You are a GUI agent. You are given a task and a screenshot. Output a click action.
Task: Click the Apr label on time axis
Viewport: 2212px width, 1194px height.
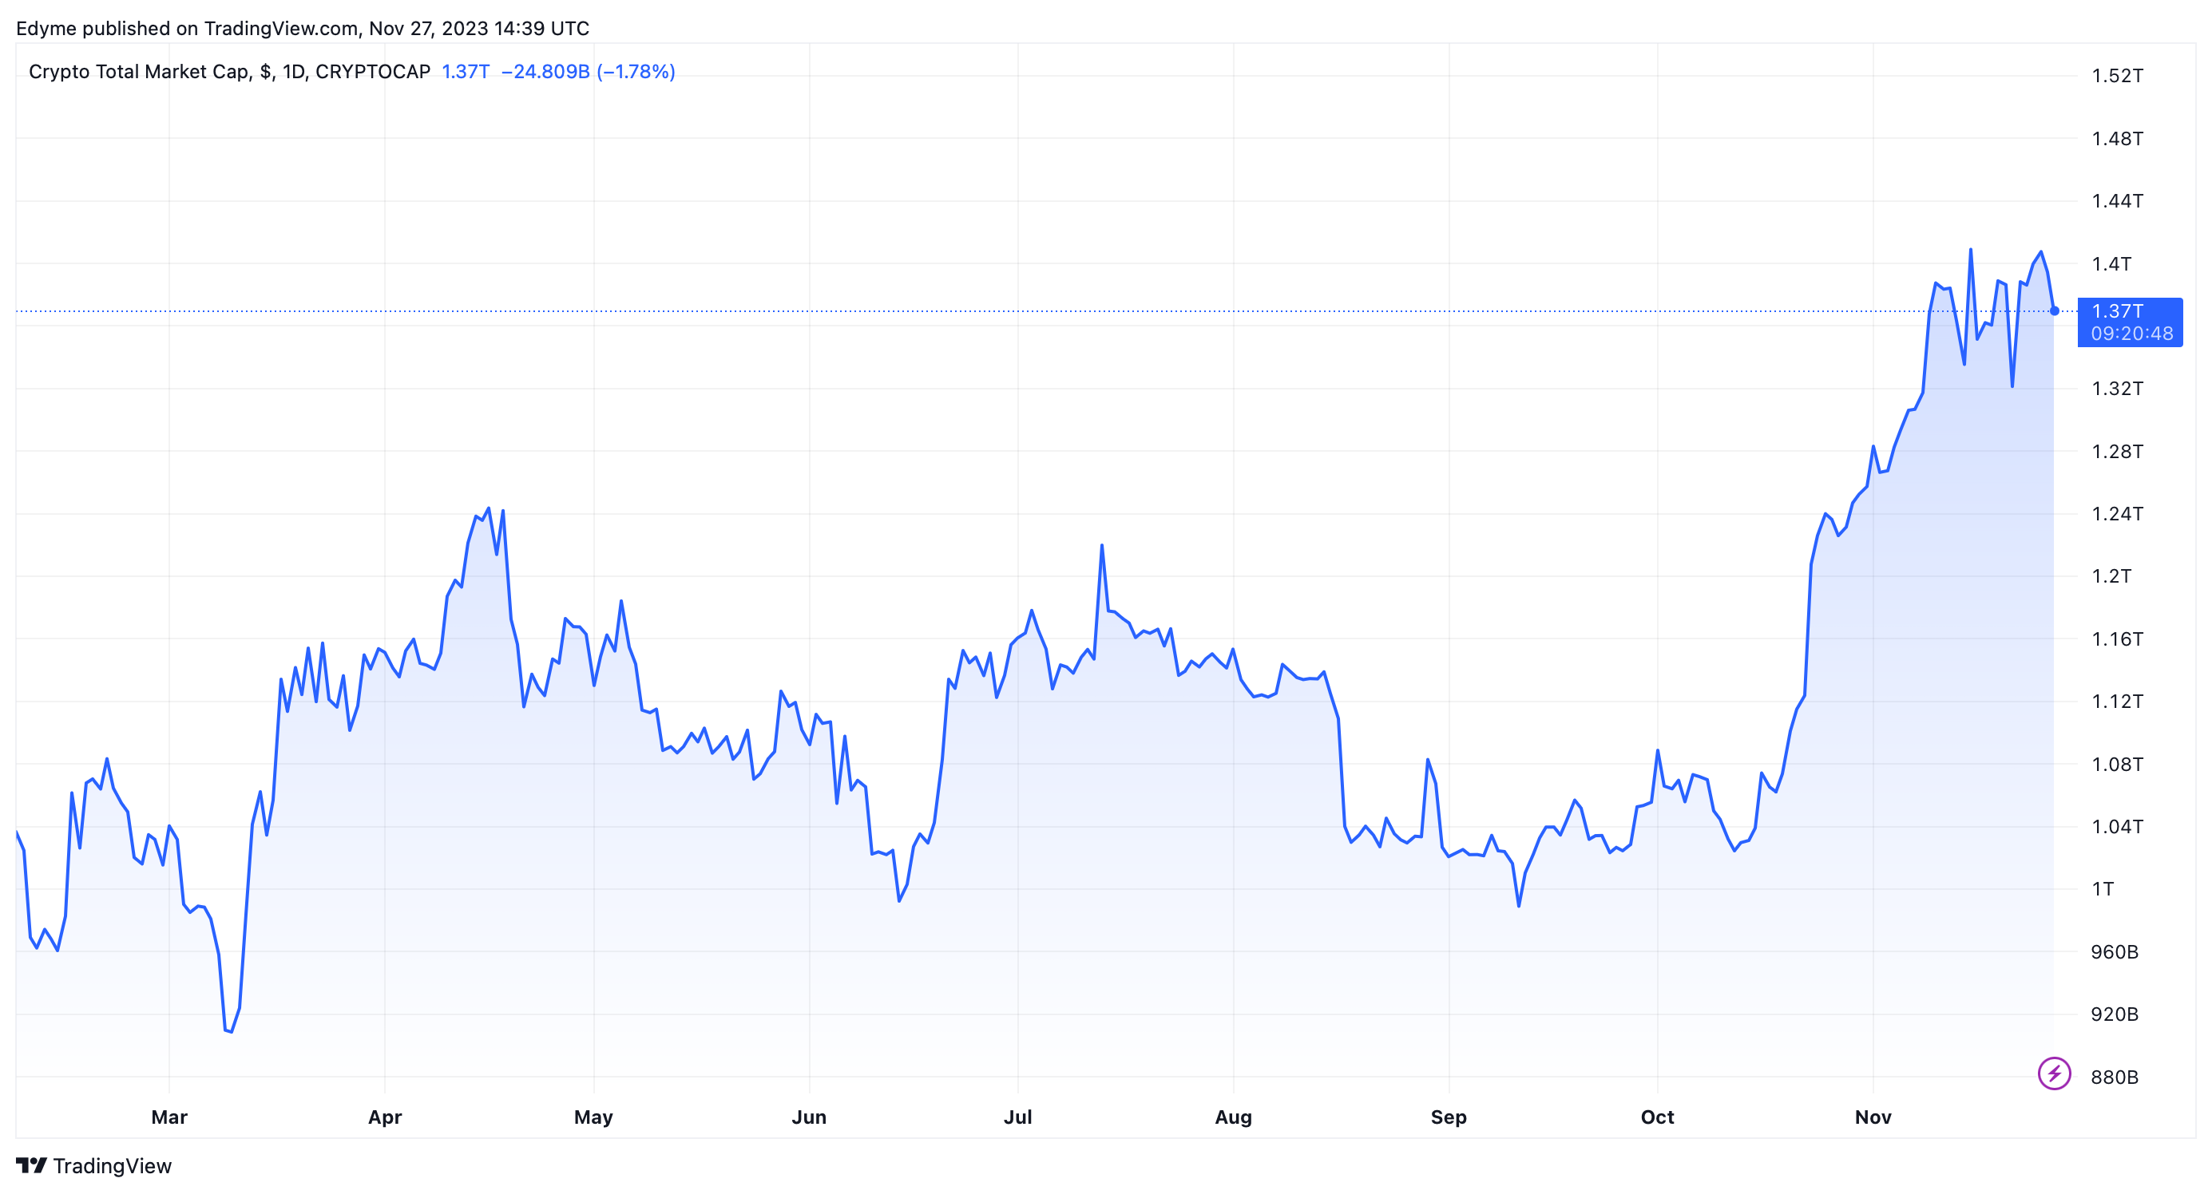(x=385, y=1117)
